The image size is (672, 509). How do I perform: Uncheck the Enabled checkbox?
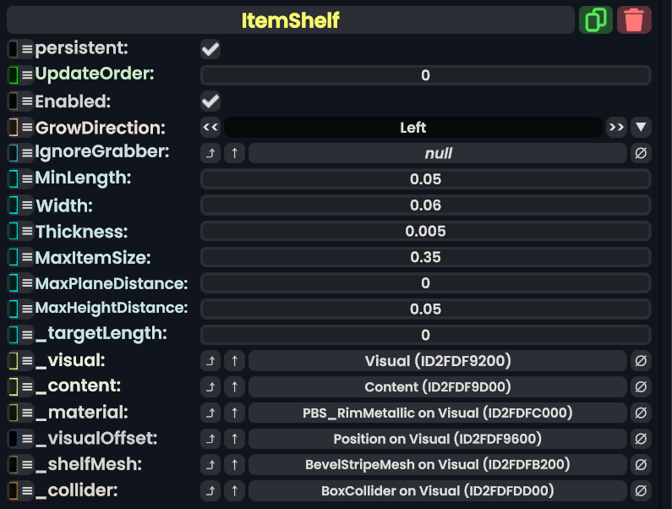tap(210, 101)
